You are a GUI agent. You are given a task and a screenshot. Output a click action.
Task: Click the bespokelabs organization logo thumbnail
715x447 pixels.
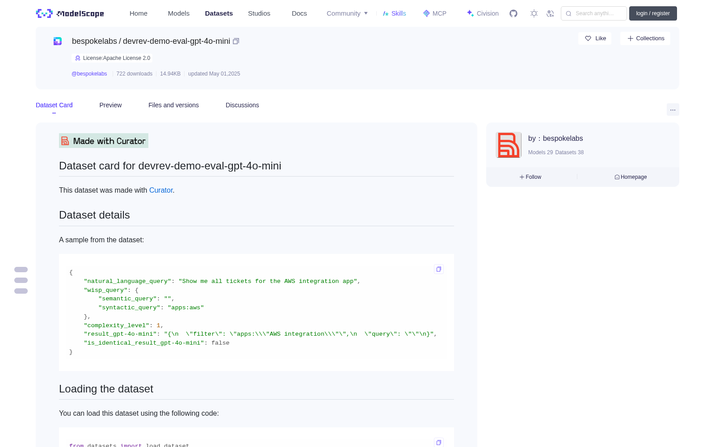point(509,145)
